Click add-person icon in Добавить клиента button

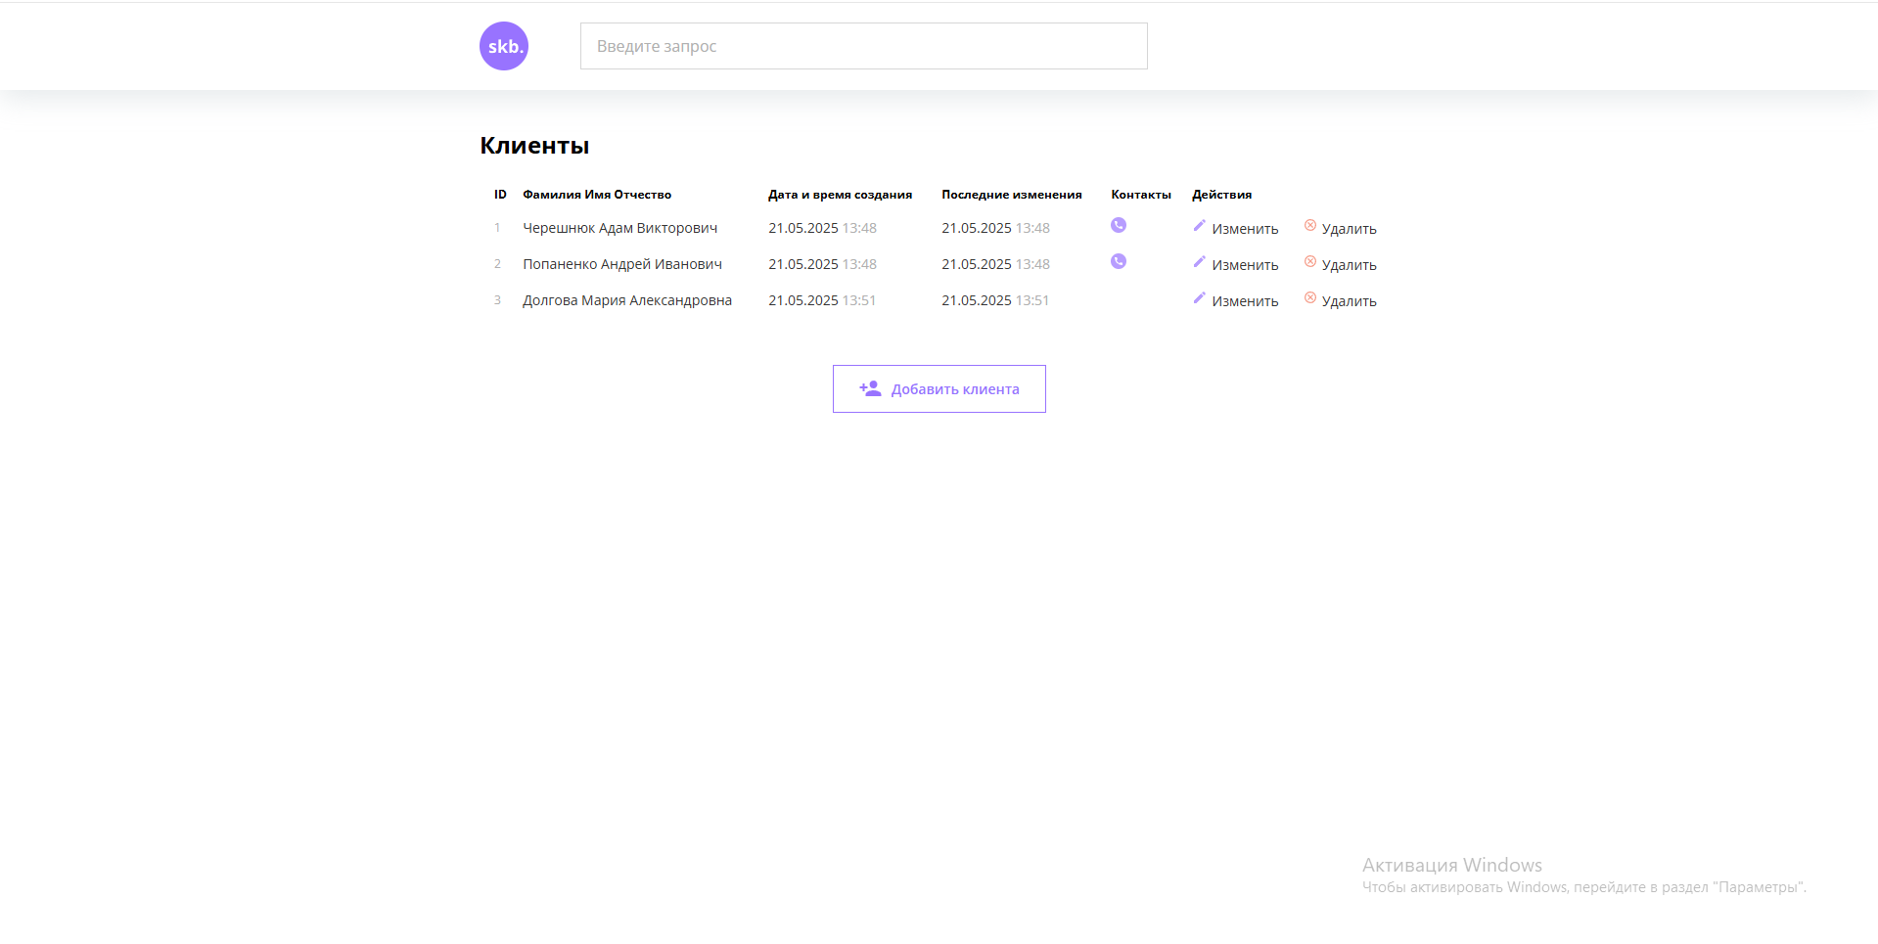870,388
